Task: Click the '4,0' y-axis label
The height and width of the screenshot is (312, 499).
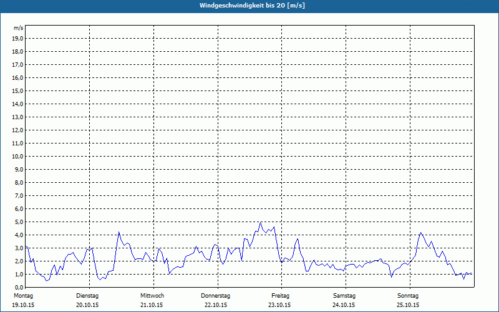Action: click(19, 235)
